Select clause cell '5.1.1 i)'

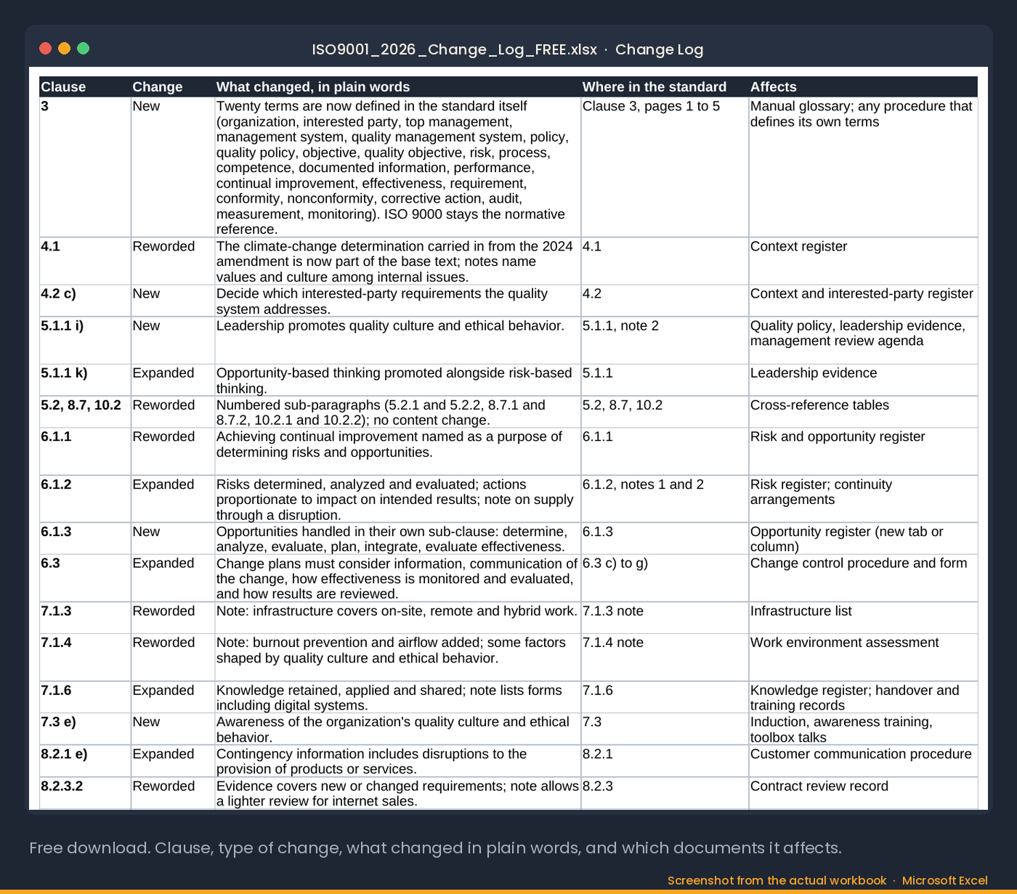pos(85,341)
